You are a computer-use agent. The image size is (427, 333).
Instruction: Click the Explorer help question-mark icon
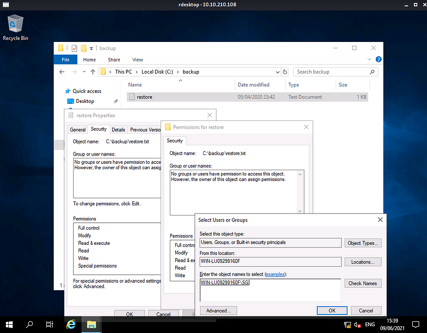tap(379, 59)
